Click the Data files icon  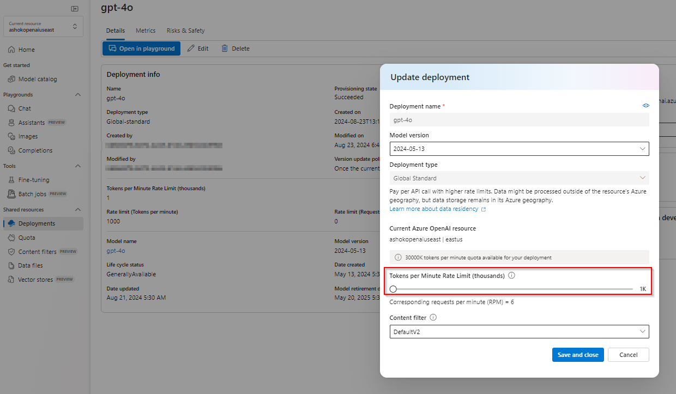tap(11, 265)
